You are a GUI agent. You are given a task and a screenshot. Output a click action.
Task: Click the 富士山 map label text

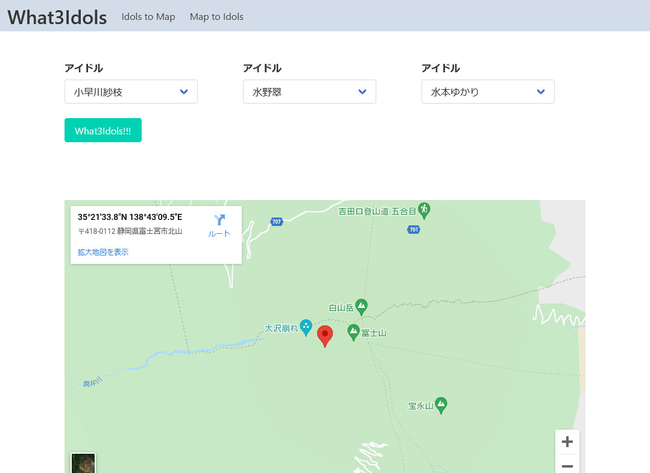[374, 333]
